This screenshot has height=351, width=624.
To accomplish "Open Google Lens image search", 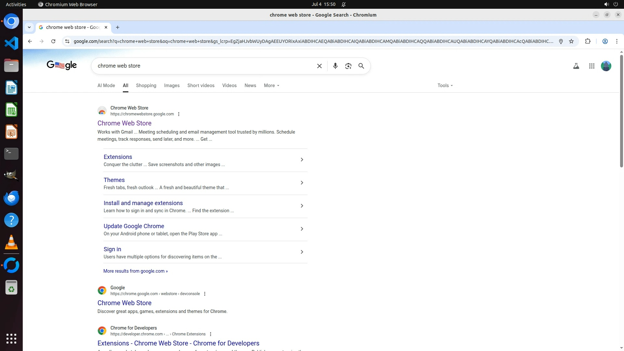I will click(x=348, y=66).
